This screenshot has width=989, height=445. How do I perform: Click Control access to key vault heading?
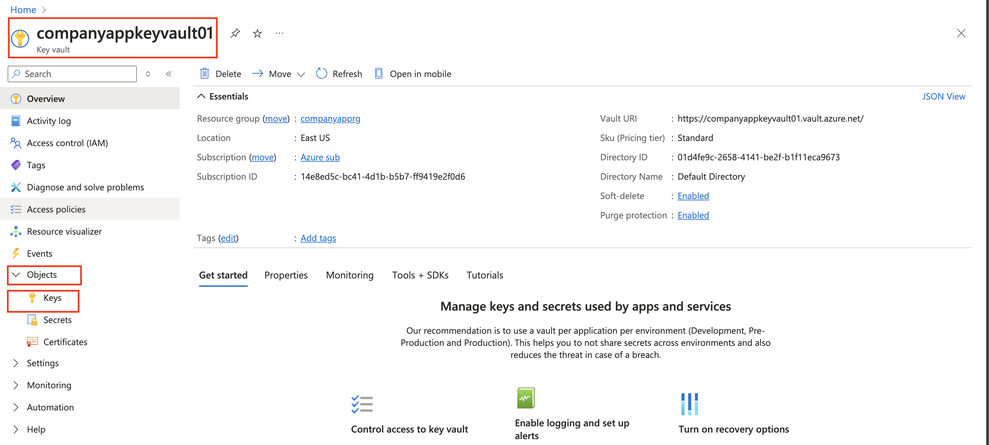coord(409,429)
